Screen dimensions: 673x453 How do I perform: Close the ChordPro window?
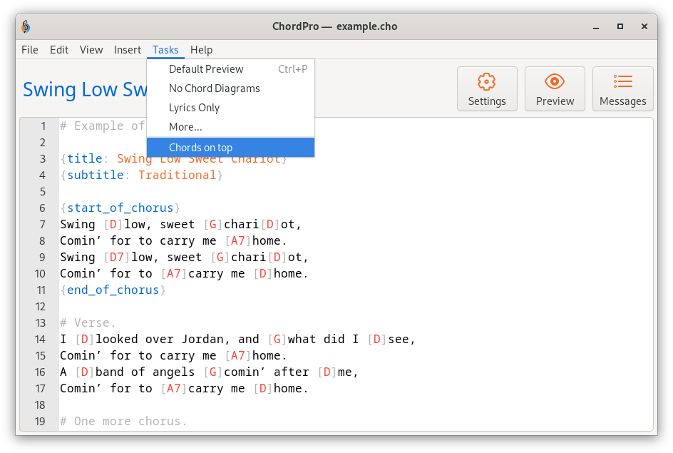coord(644,26)
